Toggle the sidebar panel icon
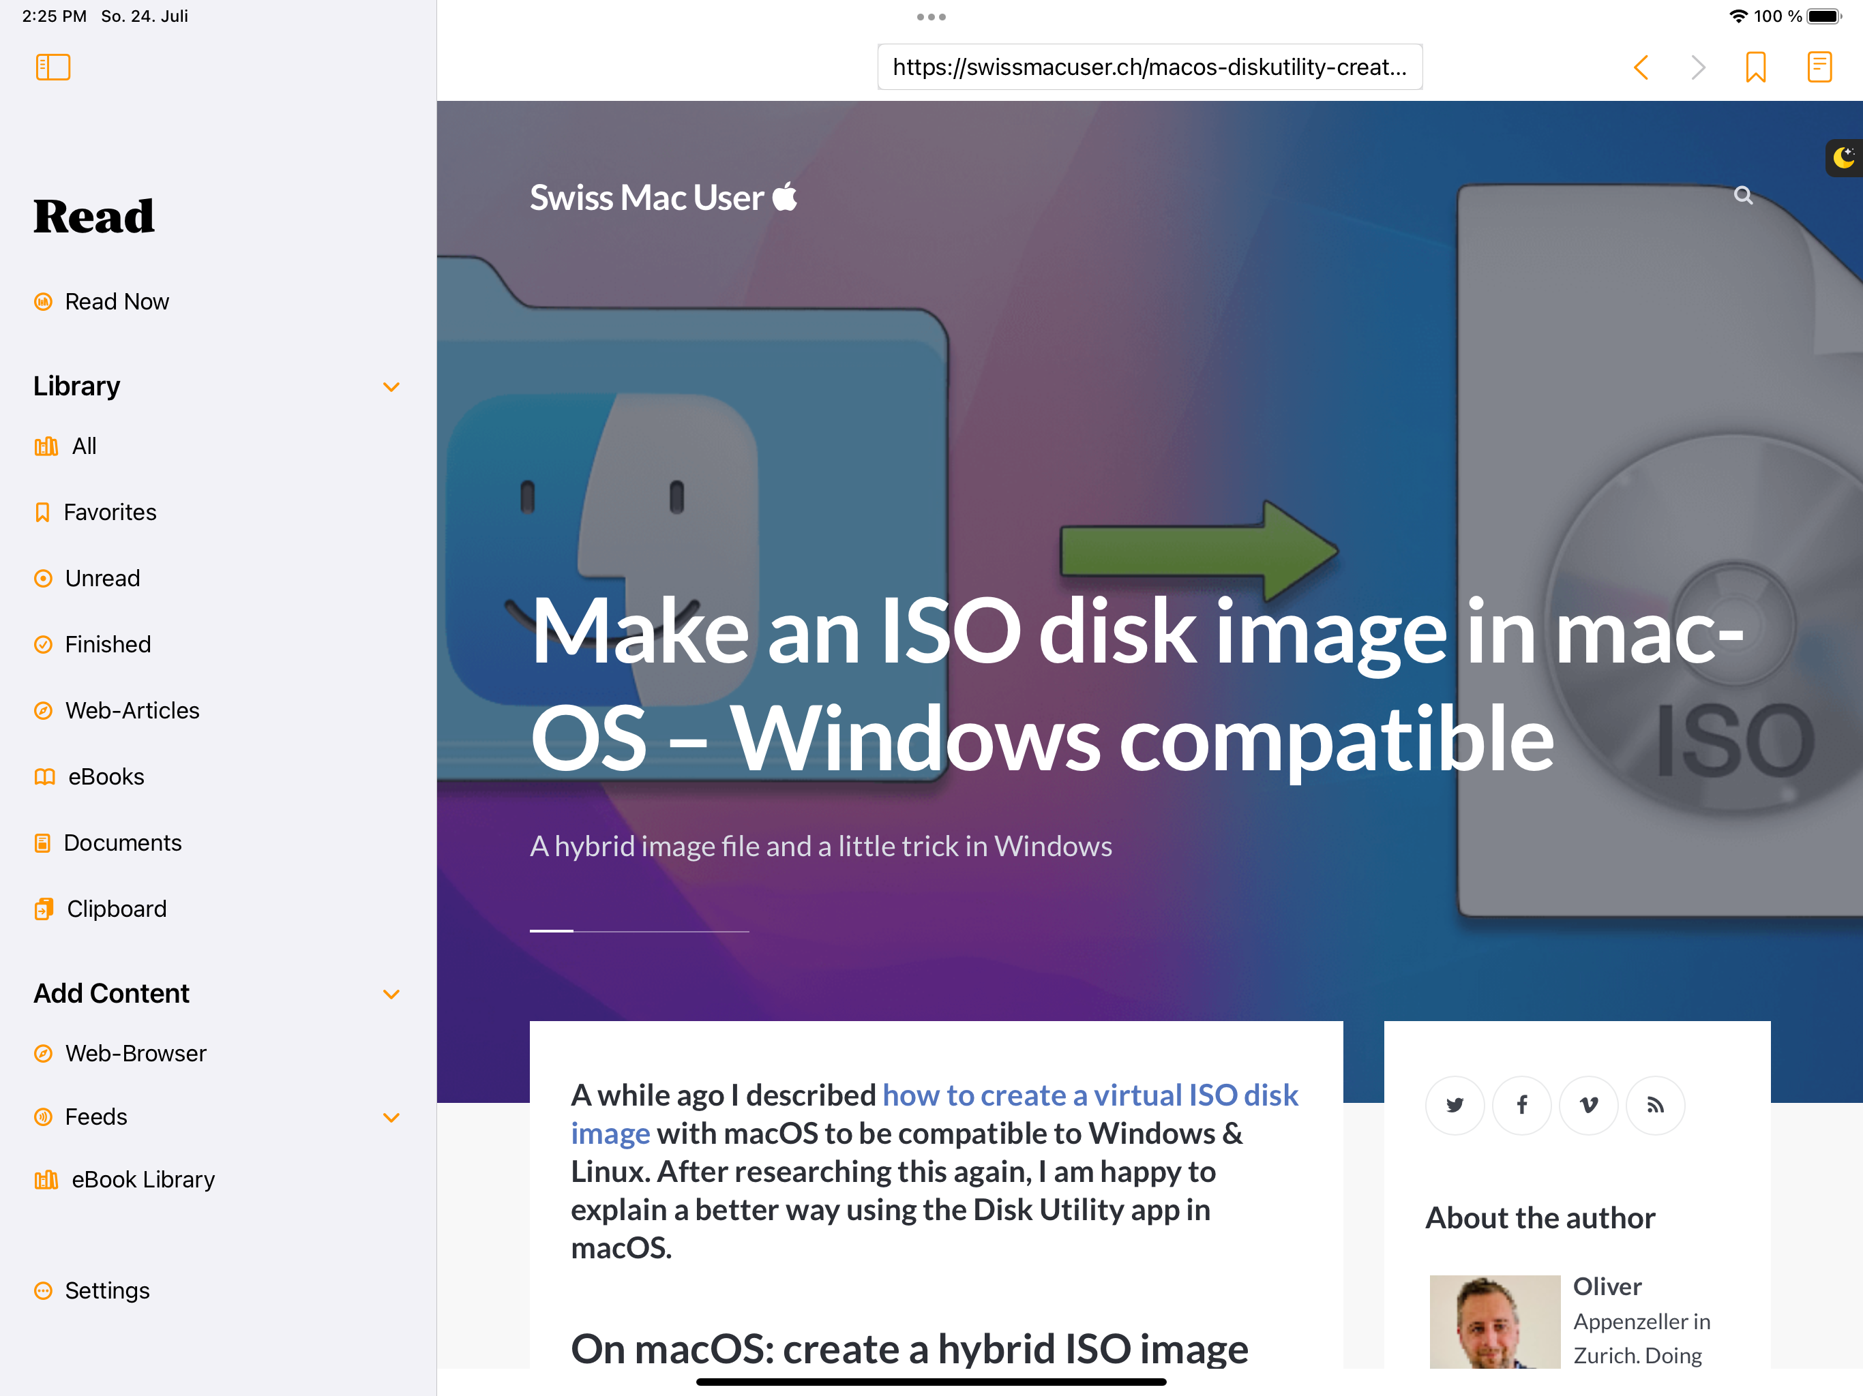Image resolution: width=1863 pixels, height=1396 pixels. [53, 67]
